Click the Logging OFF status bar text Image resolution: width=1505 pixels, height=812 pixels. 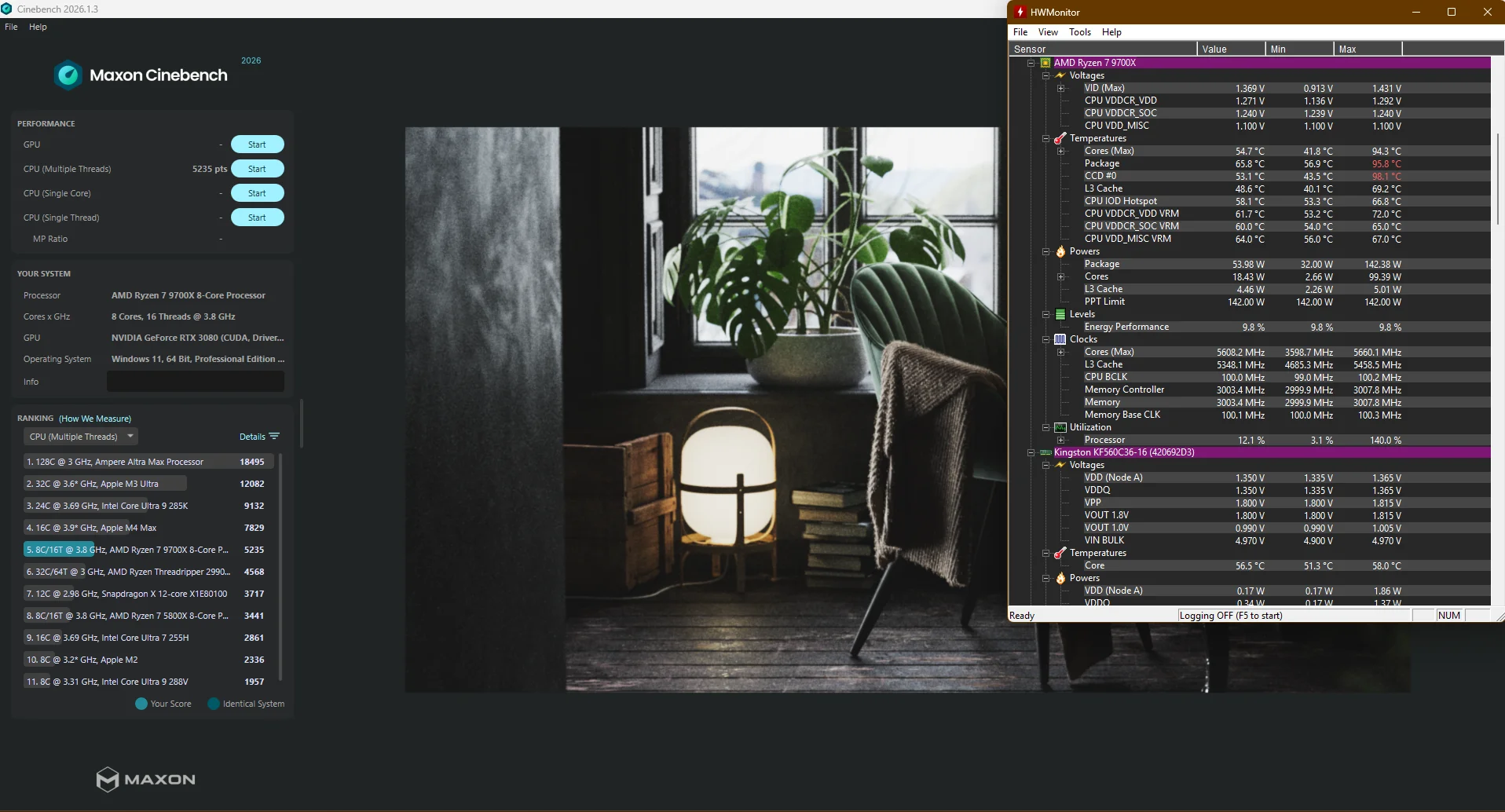[x=1231, y=616]
